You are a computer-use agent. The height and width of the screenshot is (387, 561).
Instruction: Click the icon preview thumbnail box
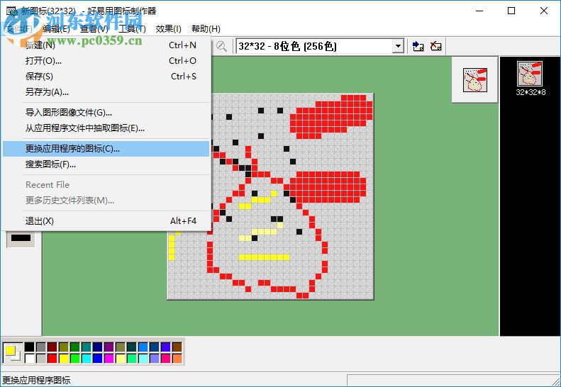click(474, 80)
